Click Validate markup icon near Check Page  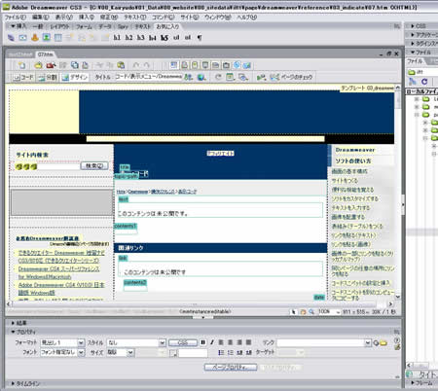[x=261, y=77]
